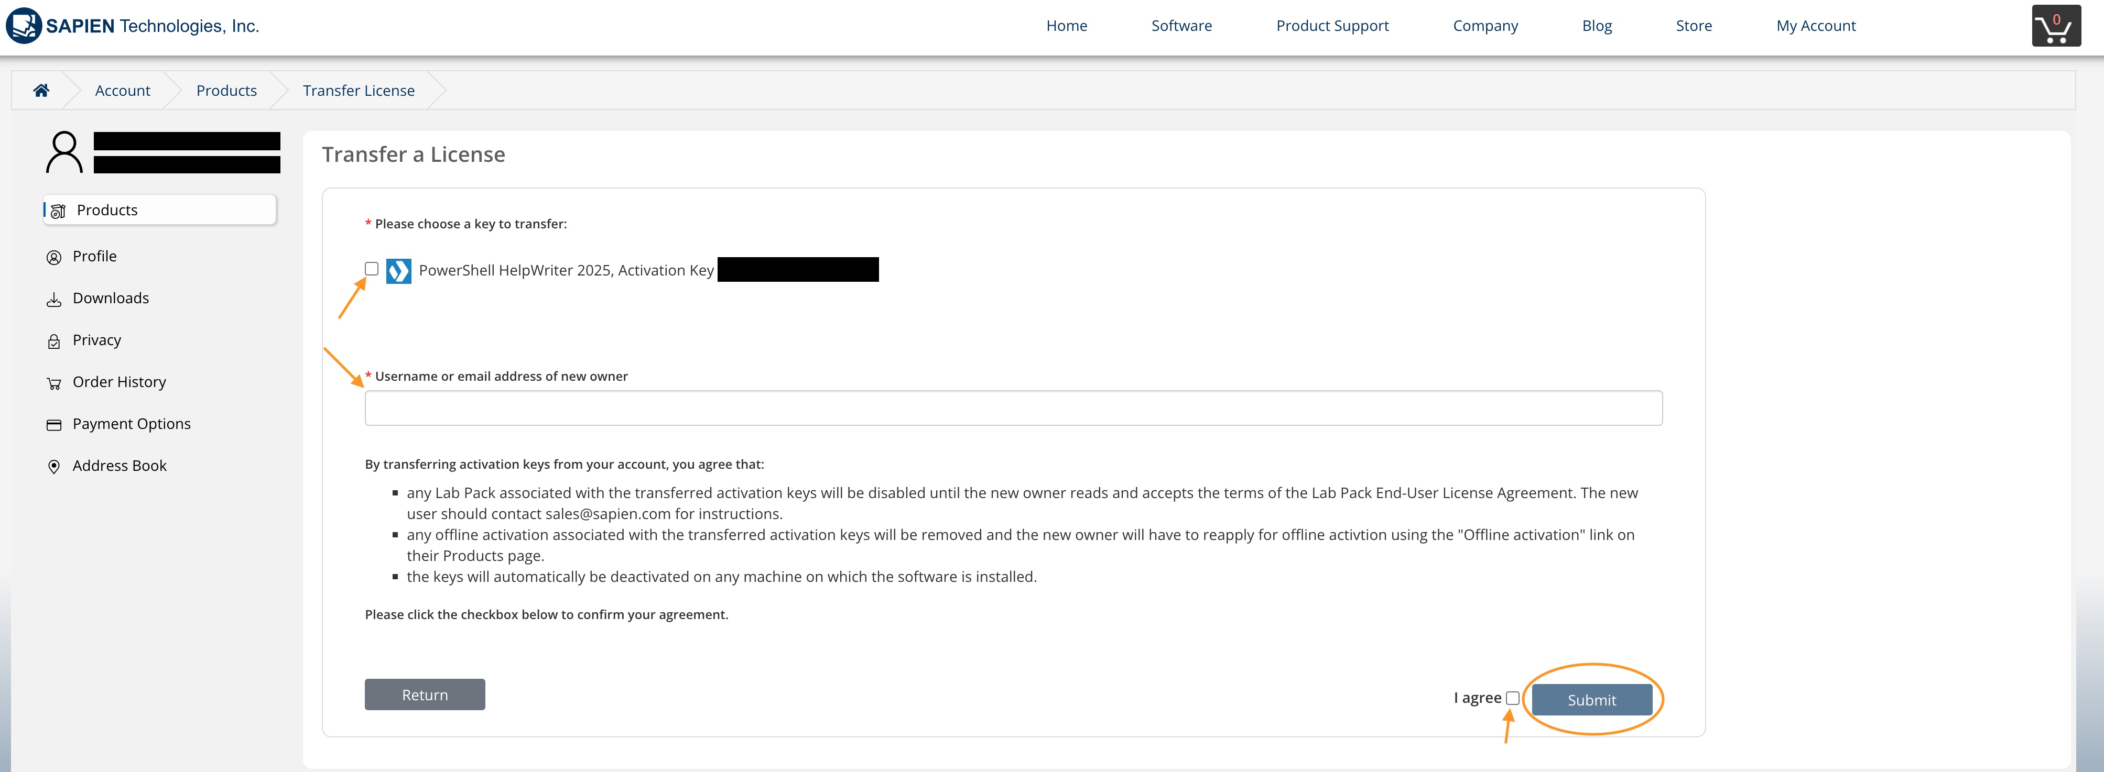The image size is (2104, 772).
Task: Open the Company menu
Action: coord(1485,25)
